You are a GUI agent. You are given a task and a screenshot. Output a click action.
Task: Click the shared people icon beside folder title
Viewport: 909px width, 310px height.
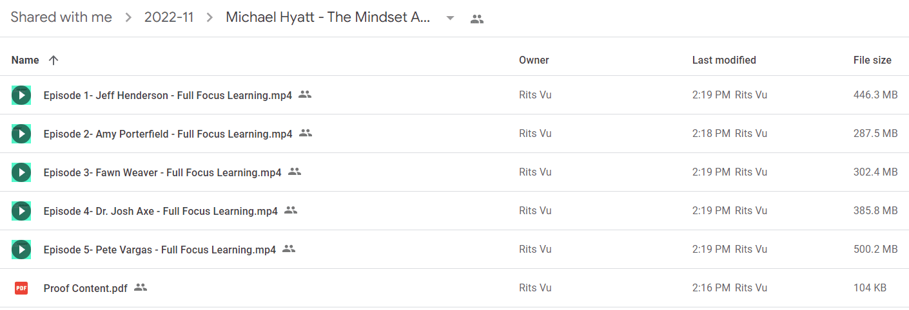[x=477, y=19]
